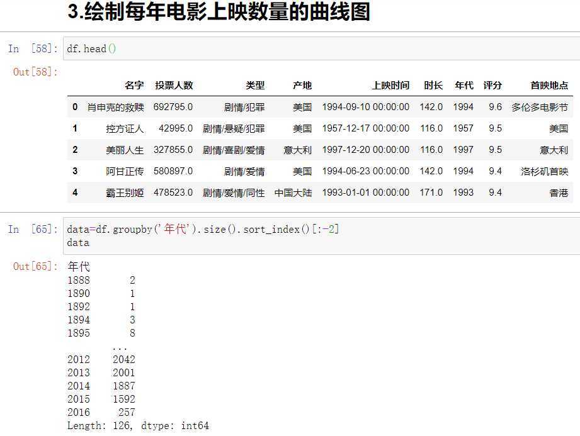
Task: Select the In [58] prompt label
Action: click(33, 48)
